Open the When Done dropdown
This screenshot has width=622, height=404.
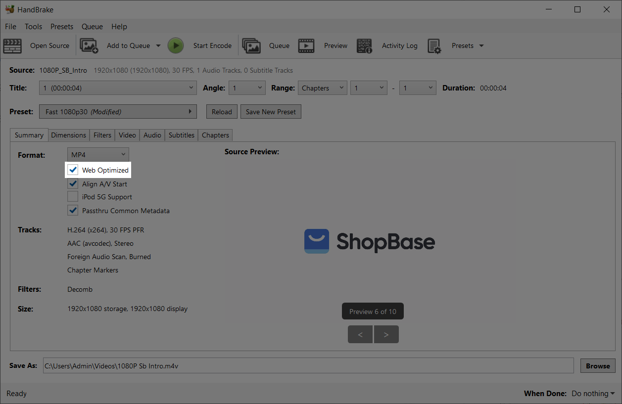[593, 394]
